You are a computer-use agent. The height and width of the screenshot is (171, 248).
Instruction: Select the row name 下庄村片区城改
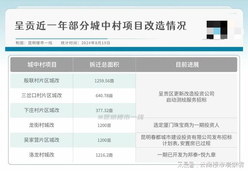42,110
